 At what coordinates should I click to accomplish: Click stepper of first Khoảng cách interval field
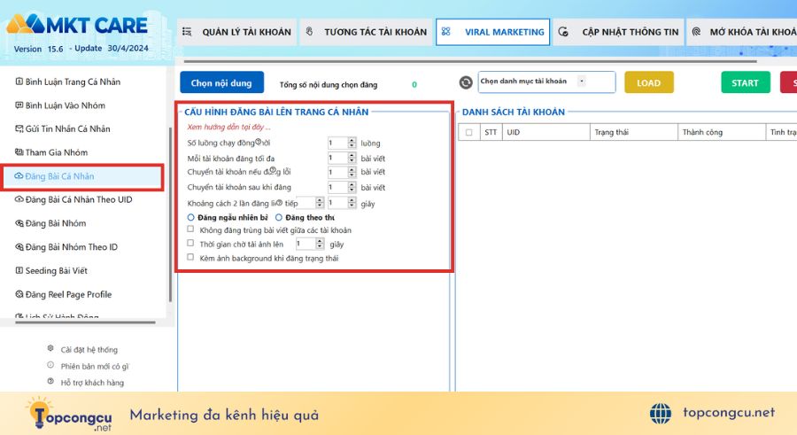[x=320, y=203]
